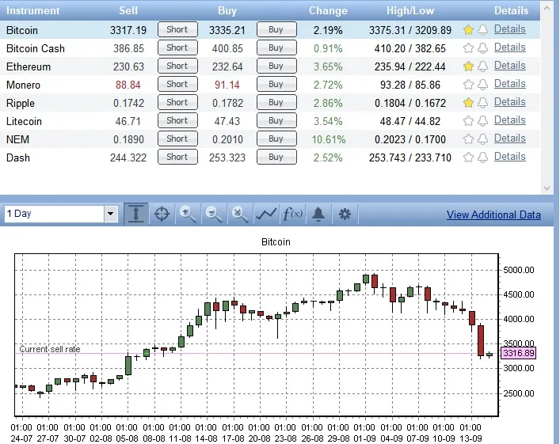The width and height of the screenshot is (560, 444).
Task: Sort by Sell column header
Action: coord(128,11)
